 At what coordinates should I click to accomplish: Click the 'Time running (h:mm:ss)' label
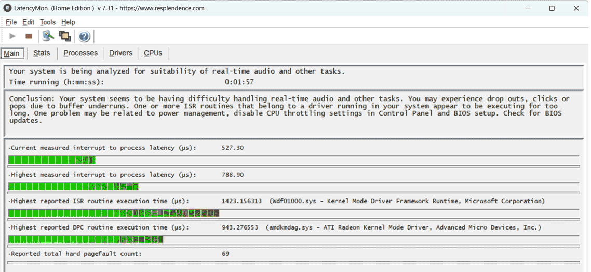[x=57, y=82]
